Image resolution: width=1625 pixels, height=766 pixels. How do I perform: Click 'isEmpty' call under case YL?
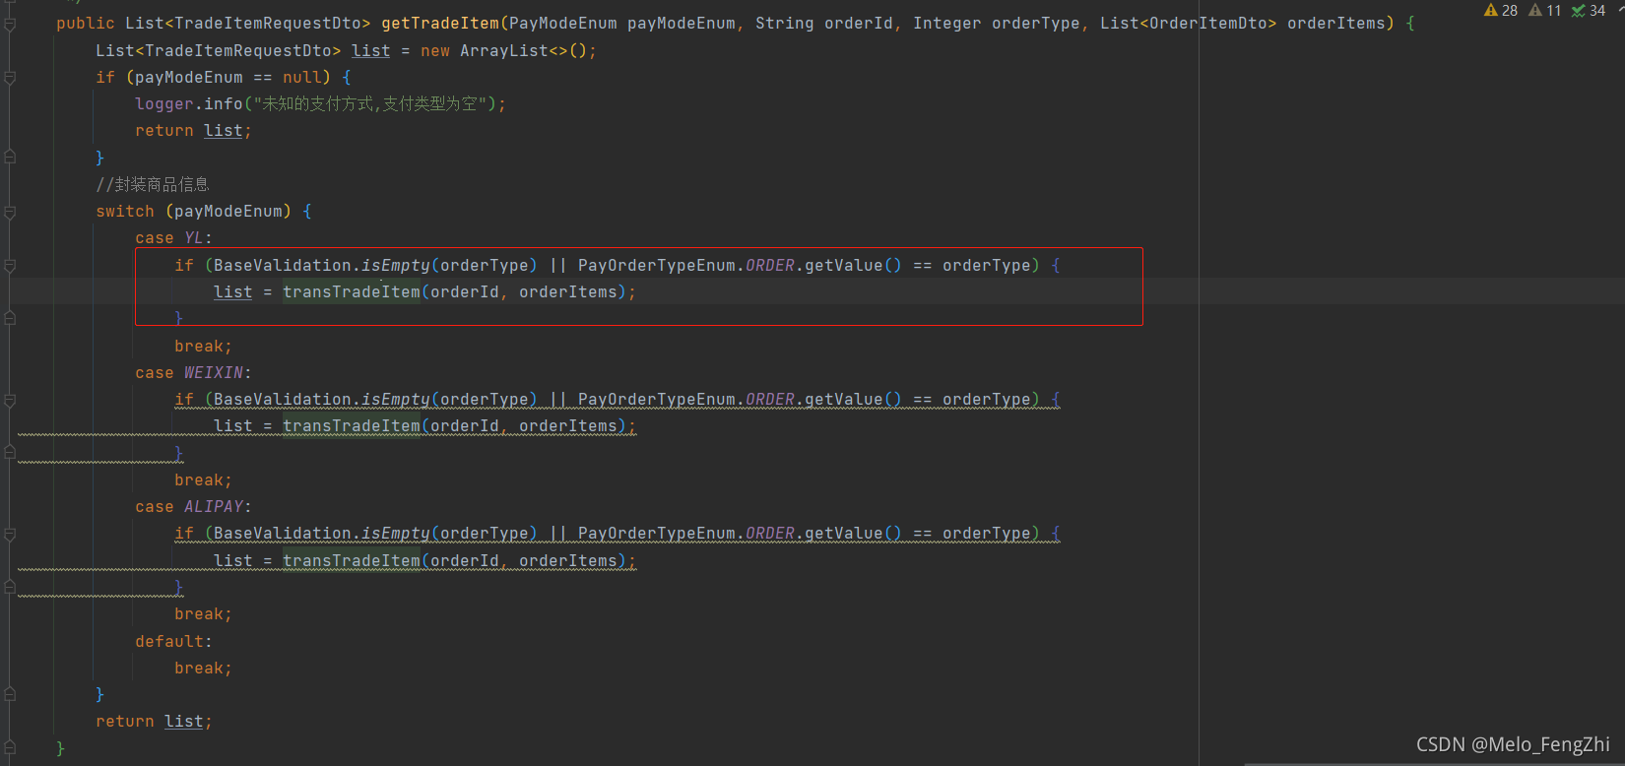click(396, 265)
